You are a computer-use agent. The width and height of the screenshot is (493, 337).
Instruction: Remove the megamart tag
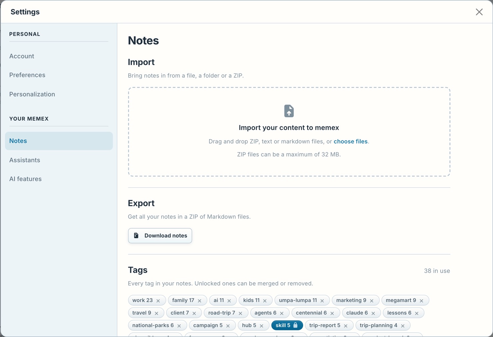(421, 301)
